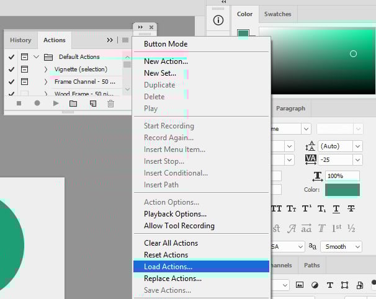The width and height of the screenshot is (376, 299).
Task: Switch to the Swatches tab
Action: 278,14
